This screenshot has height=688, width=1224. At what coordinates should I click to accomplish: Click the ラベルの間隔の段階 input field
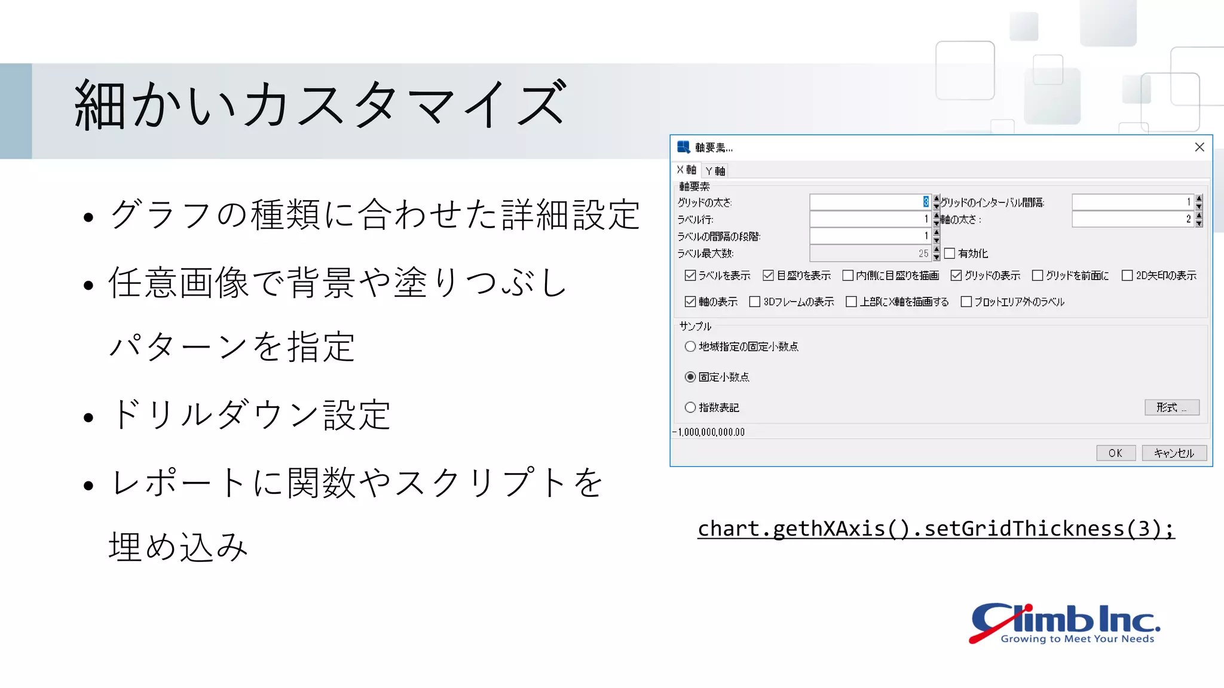pyautogui.click(x=870, y=236)
